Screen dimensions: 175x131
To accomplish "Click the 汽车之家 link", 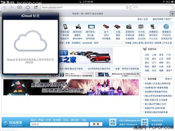I will [167, 43].
